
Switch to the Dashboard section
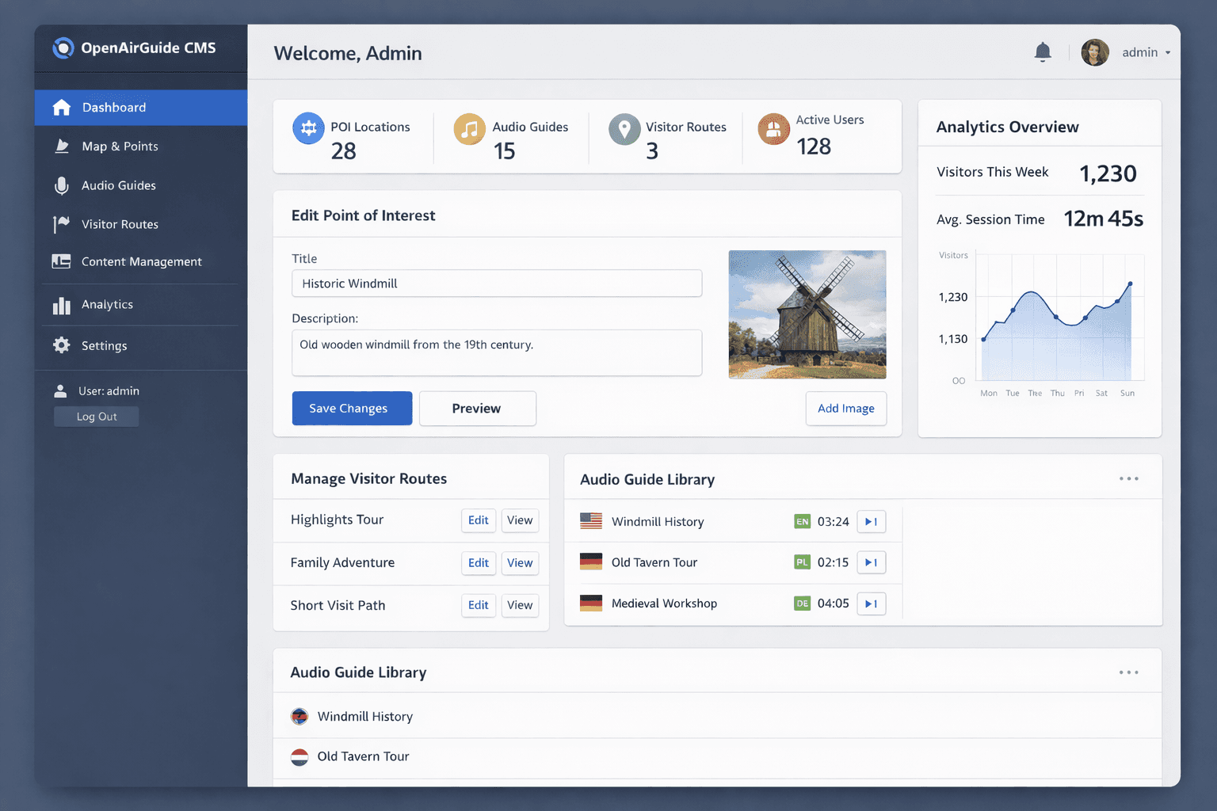coord(113,107)
